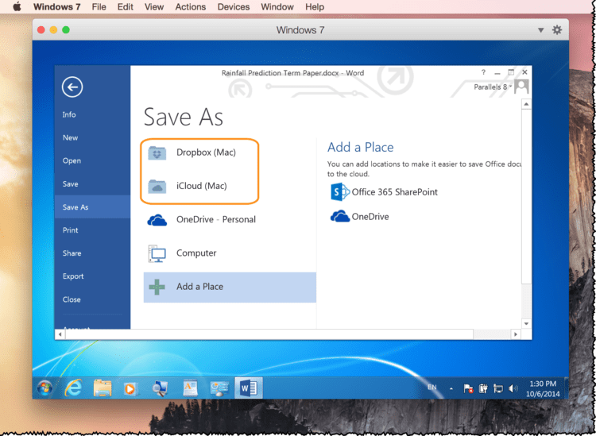Click the network tray icon

pyautogui.click(x=498, y=388)
